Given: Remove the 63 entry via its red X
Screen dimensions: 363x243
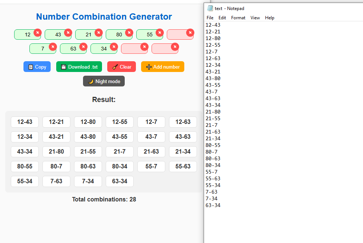Looking at the screenshot, I should pyautogui.click(x=83, y=47).
